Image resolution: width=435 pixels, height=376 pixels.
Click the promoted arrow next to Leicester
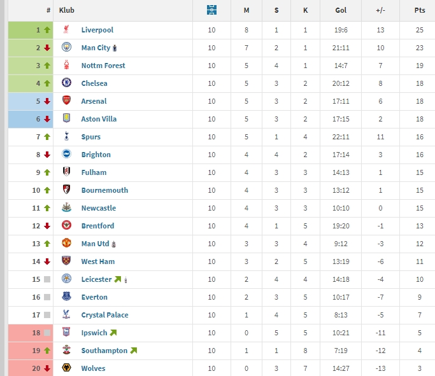(118, 279)
